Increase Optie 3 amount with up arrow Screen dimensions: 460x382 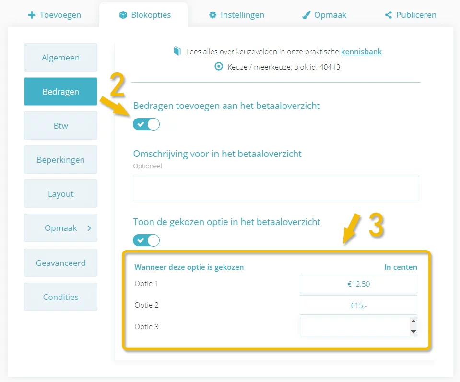[413, 321]
